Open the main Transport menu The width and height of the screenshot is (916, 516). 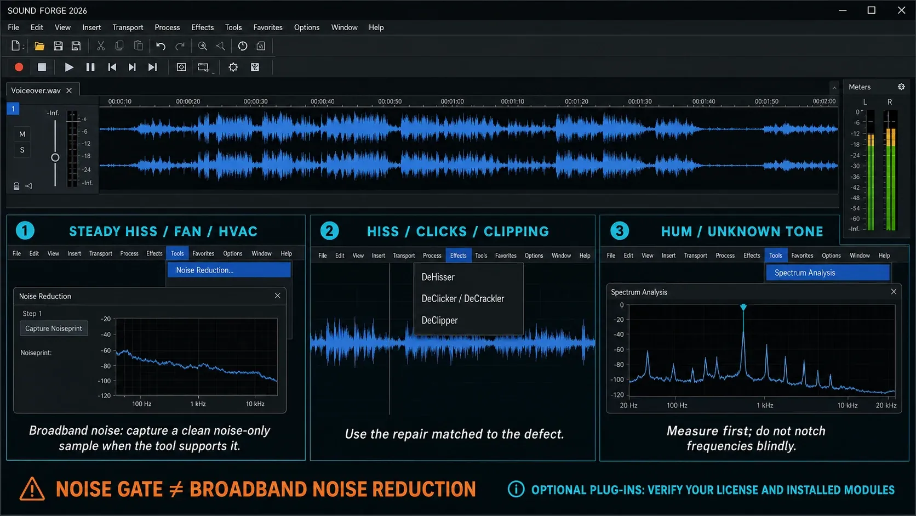click(x=128, y=27)
